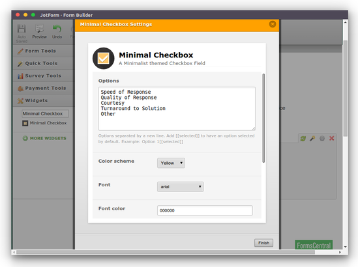The image size is (358, 267).
Task: Click the 'Courtesy' option line
Action: point(113,103)
